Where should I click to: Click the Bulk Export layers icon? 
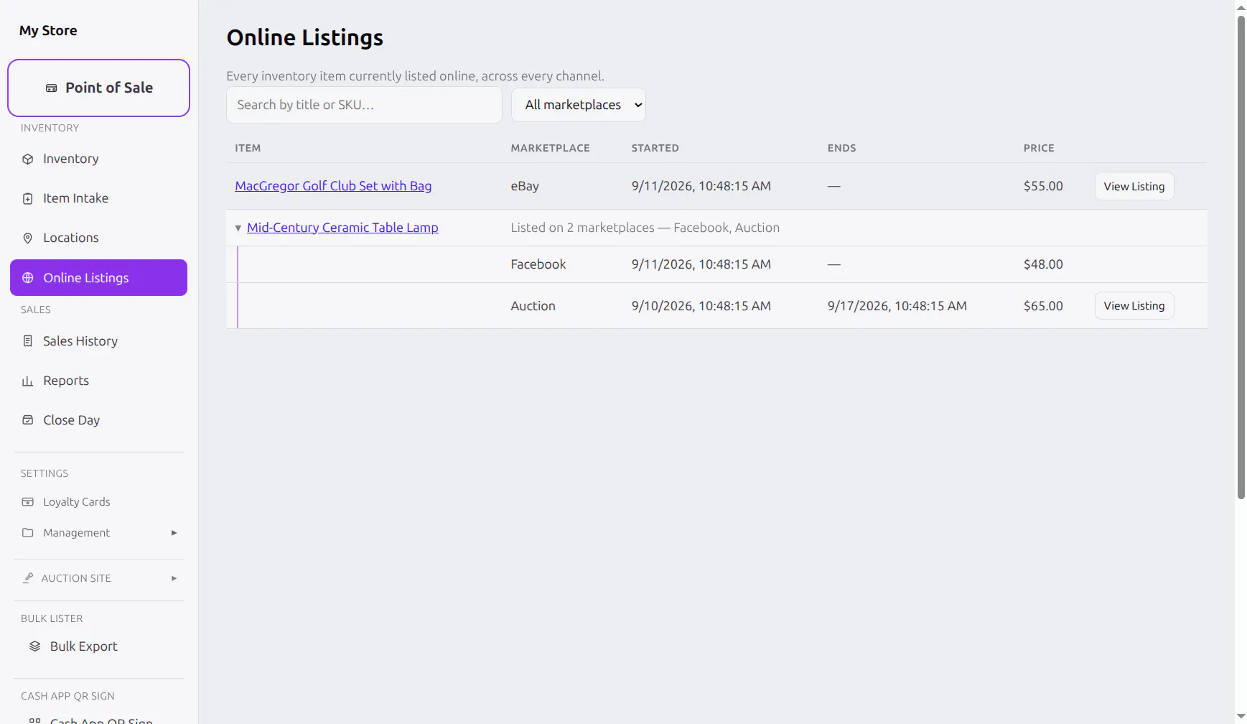click(x=34, y=646)
